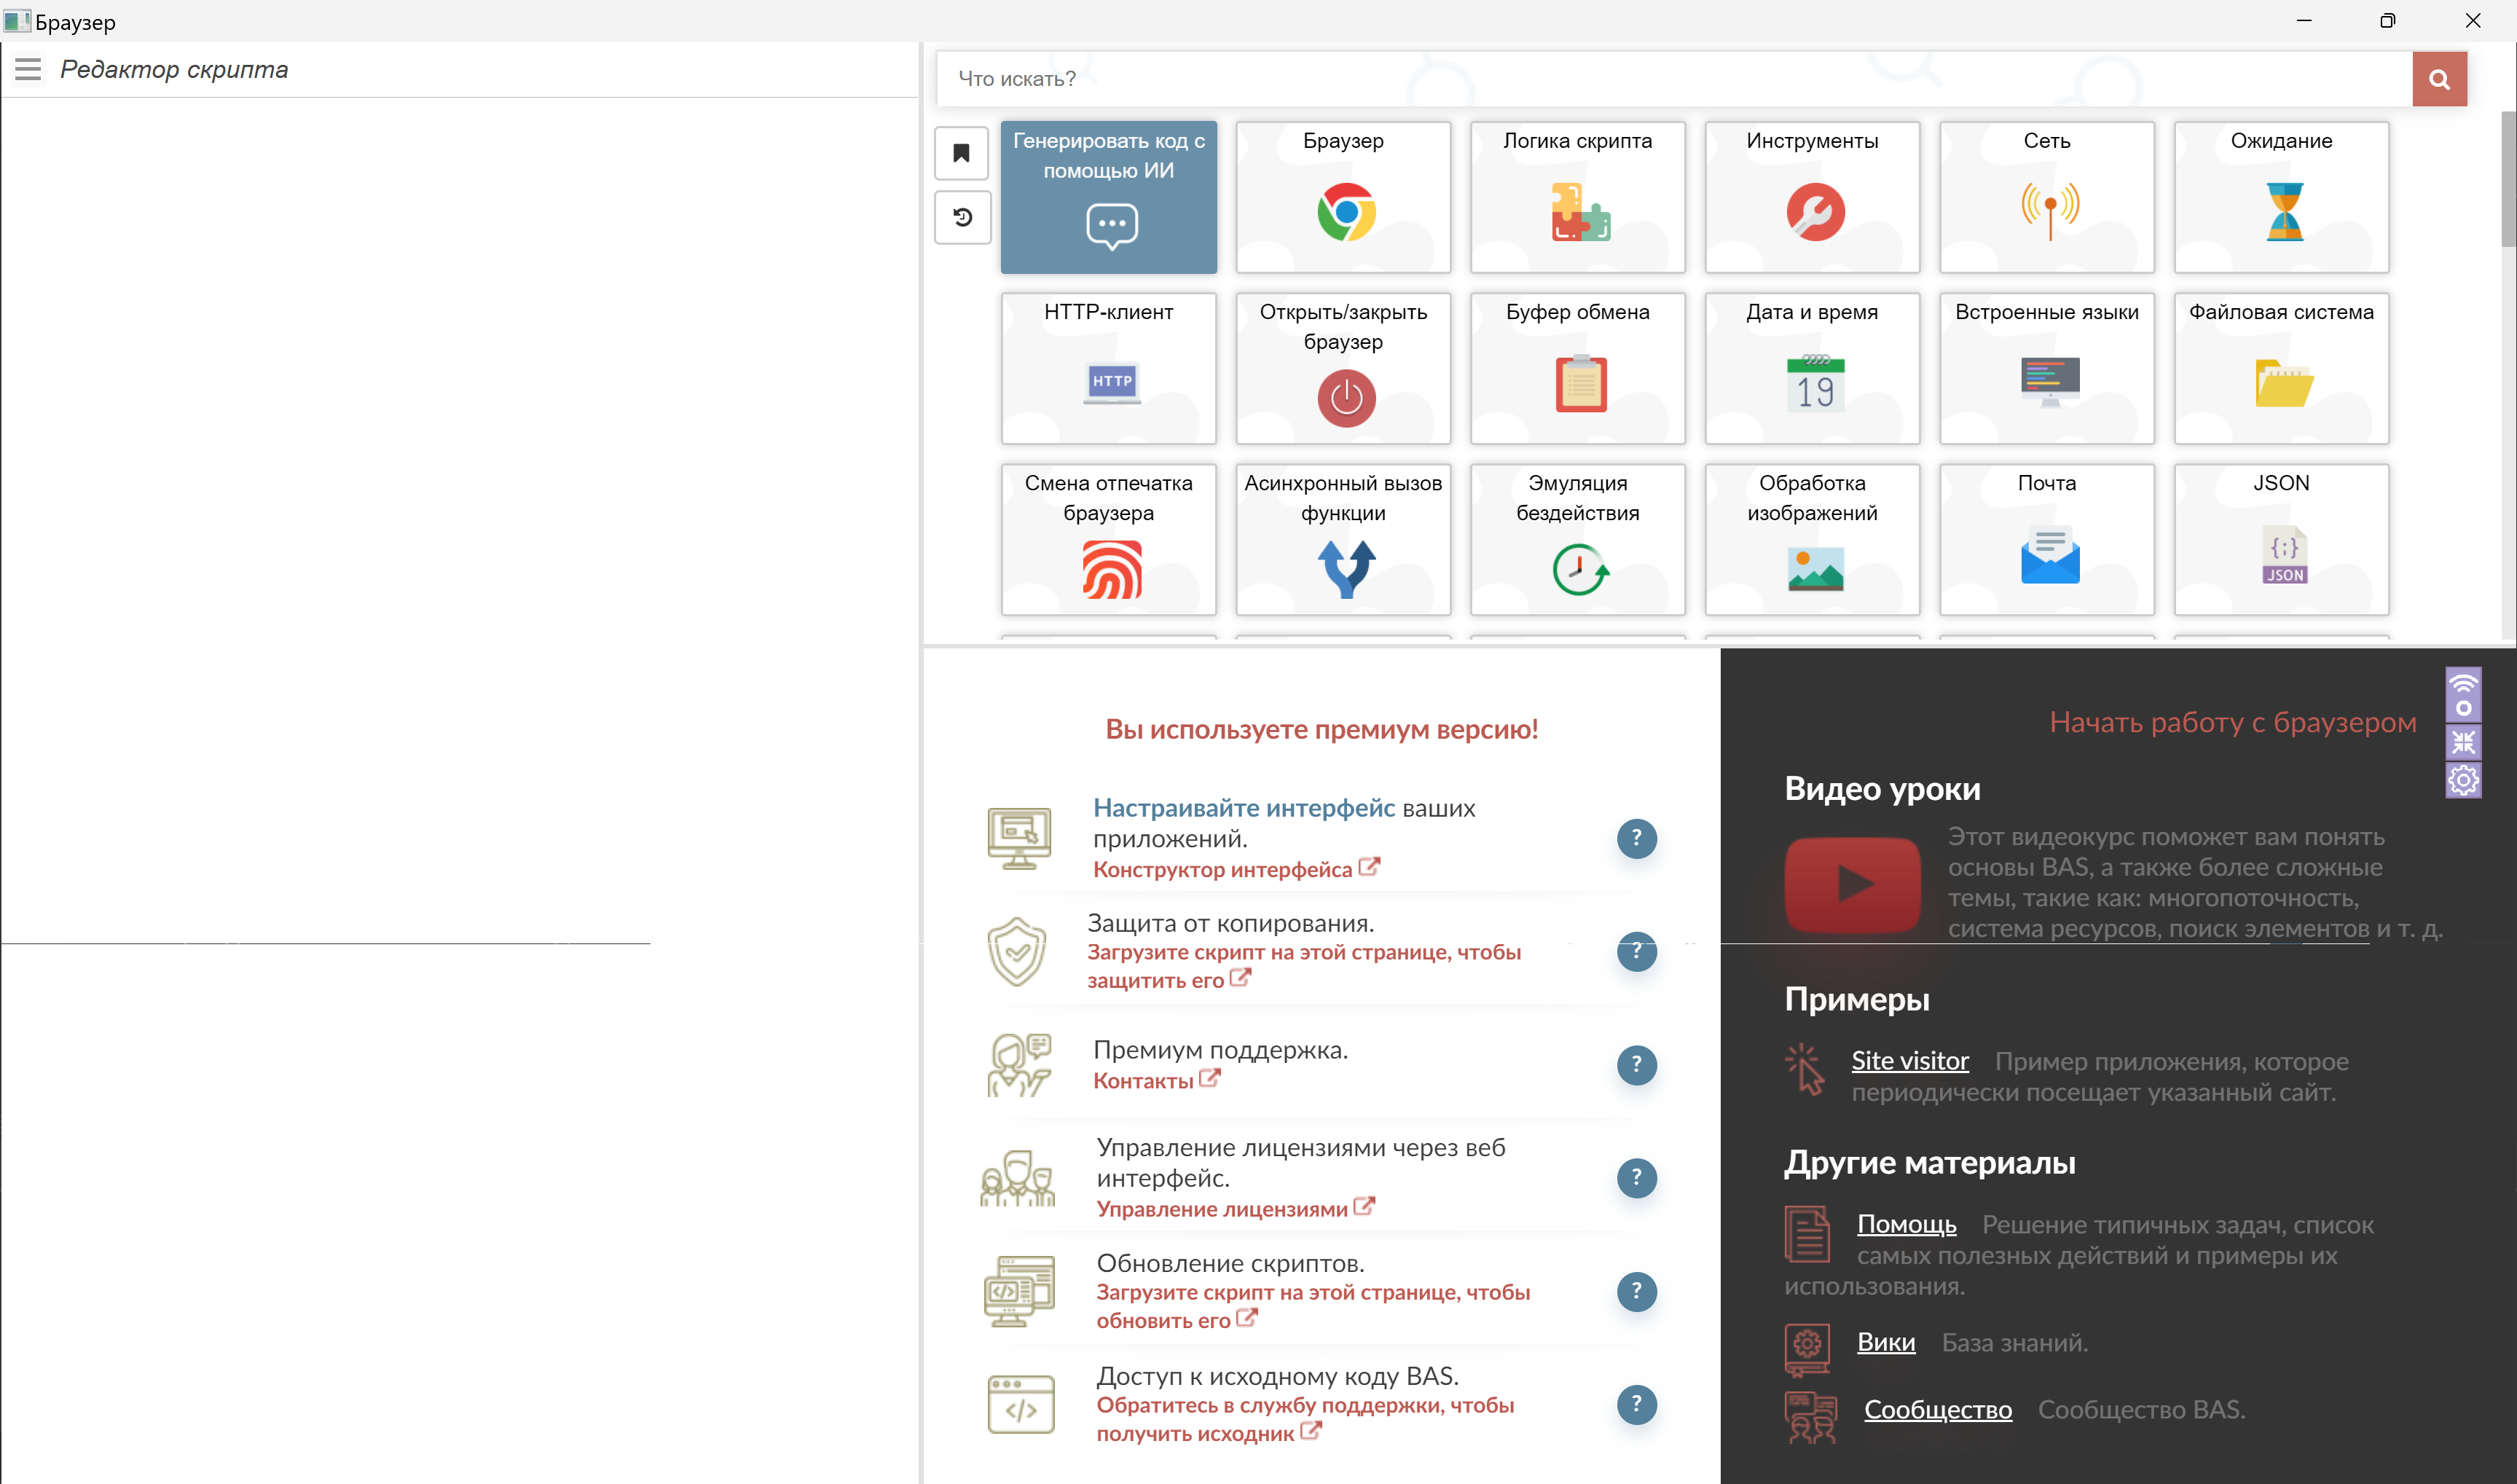Open the hamburger menu beside Редактор скрипта
Image resolution: width=2517 pixels, height=1484 pixels.
coord(28,69)
